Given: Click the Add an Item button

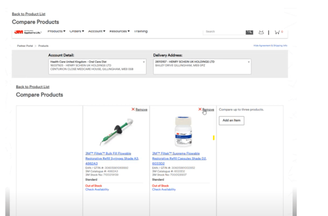Looking at the screenshot, I should [231, 121].
